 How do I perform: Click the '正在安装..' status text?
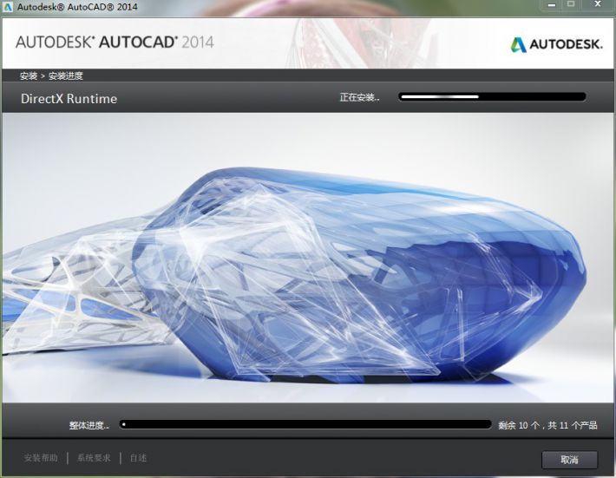click(x=359, y=97)
